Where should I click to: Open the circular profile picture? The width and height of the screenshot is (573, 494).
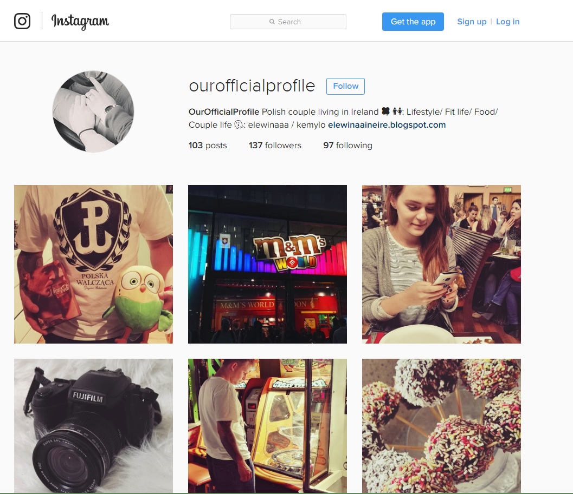[x=93, y=111]
